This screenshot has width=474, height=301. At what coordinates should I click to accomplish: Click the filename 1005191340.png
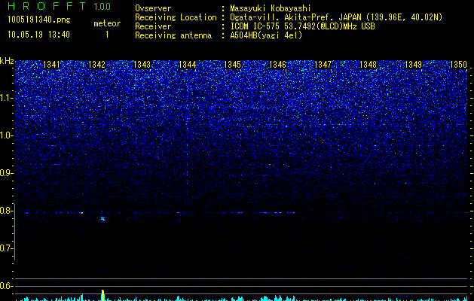point(39,20)
